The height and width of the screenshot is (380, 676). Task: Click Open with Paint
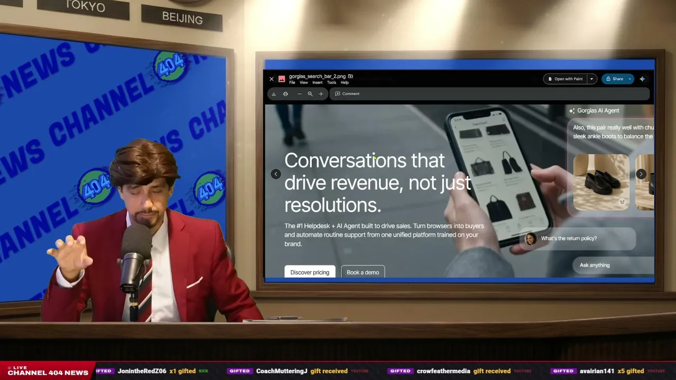point(565,79)
